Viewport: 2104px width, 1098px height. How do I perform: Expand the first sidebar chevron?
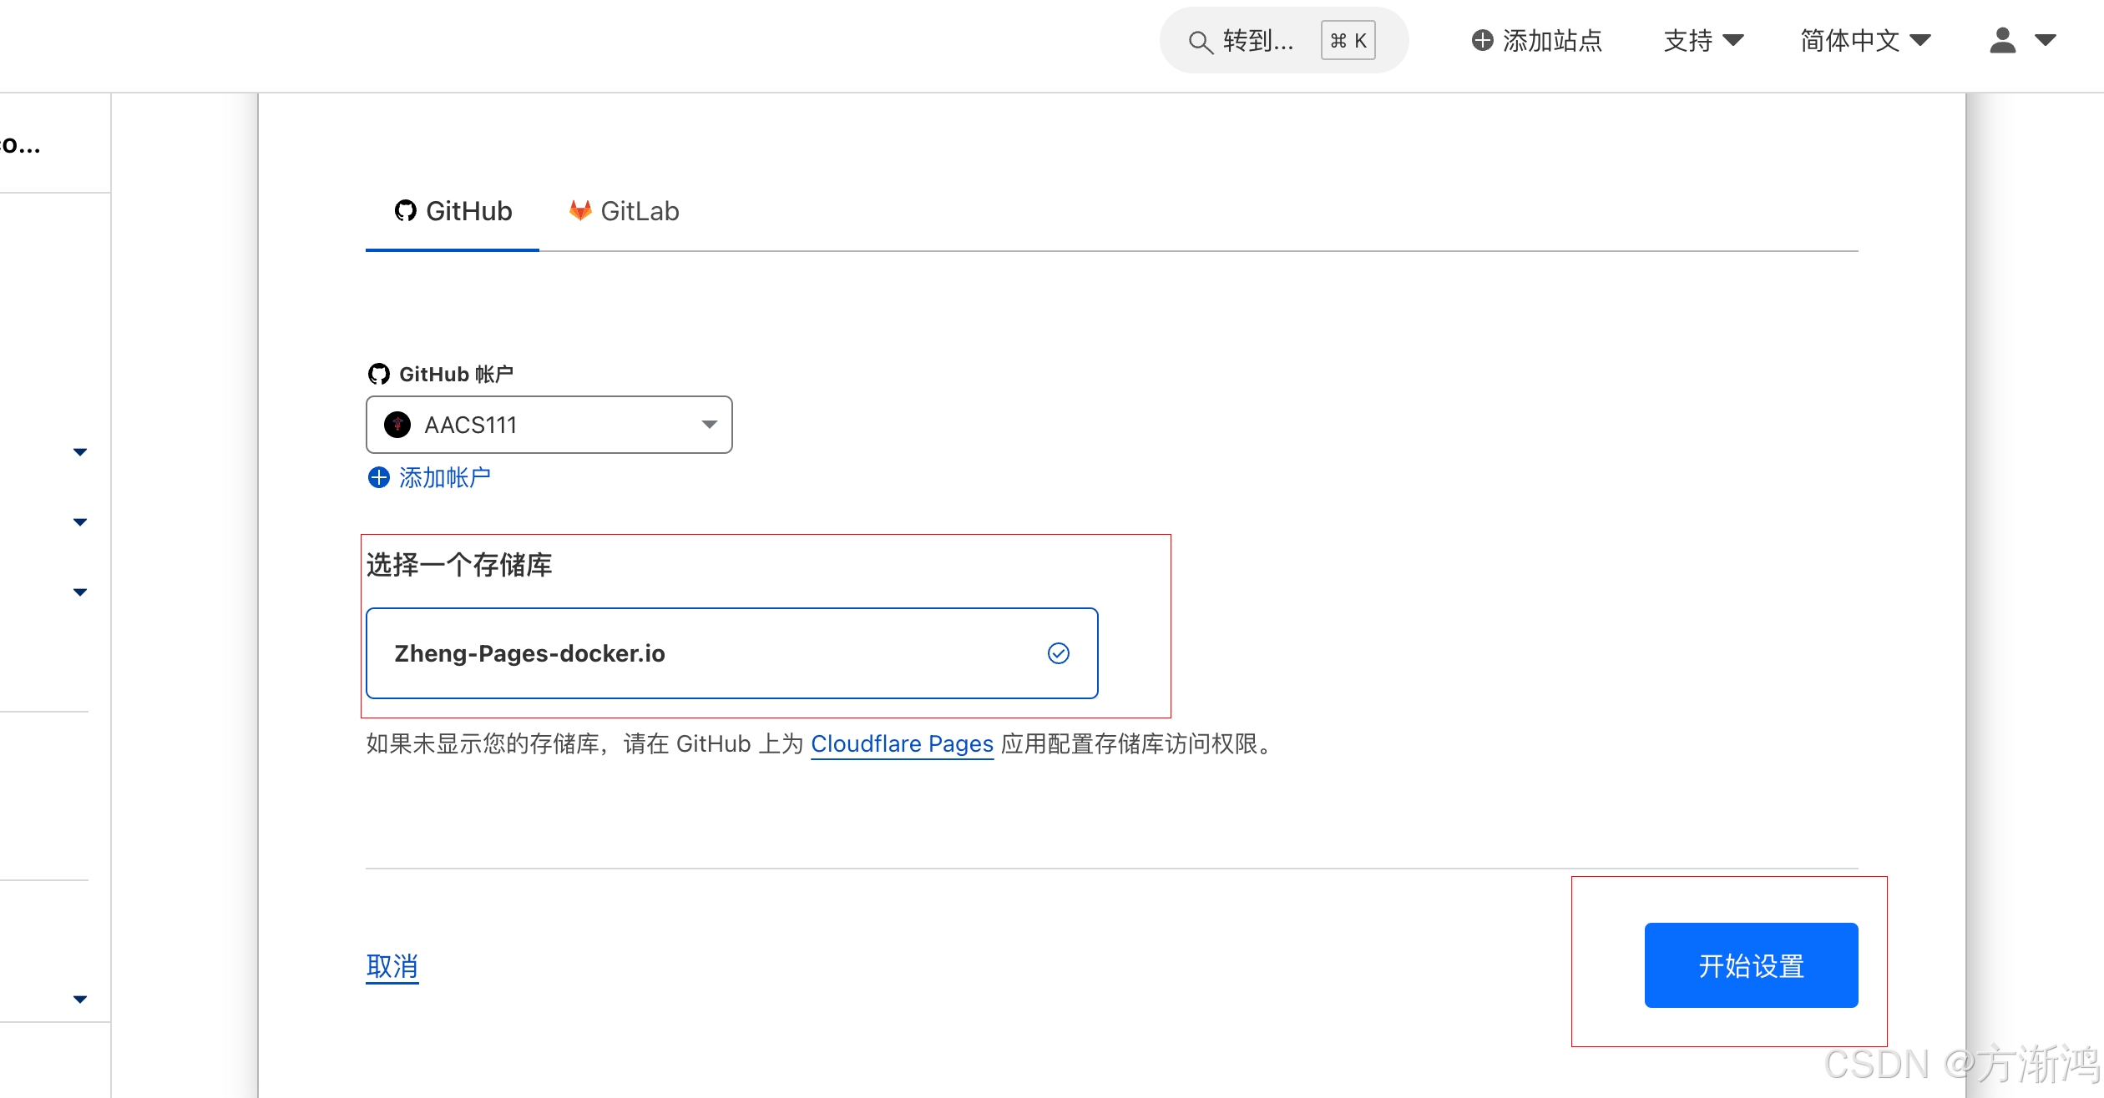point(80,452)
